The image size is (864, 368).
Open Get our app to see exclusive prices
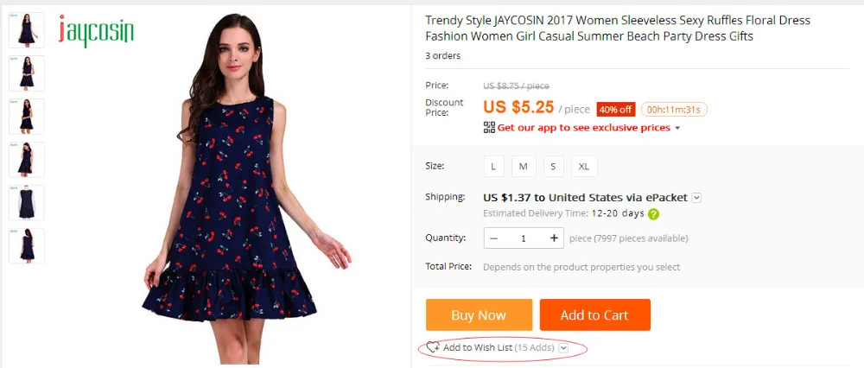(x=583, y=128)
